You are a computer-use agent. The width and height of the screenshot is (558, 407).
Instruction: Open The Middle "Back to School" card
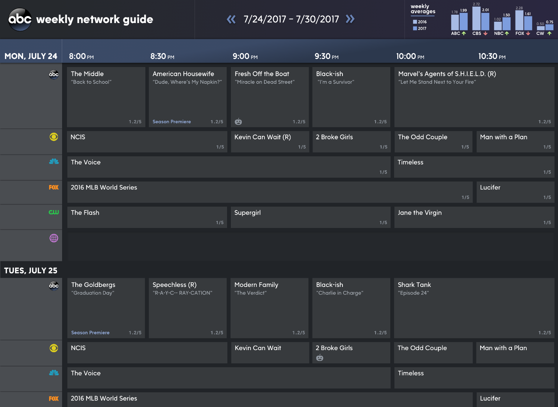pos(106,97)
